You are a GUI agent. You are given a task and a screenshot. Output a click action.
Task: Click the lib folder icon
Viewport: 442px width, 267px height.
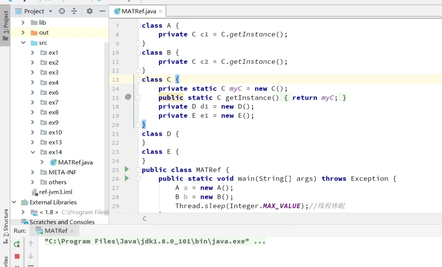pyautogui.click(x=34, y=23)
